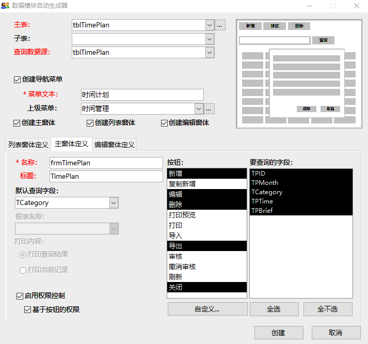Select 打印 in the button list

tap(207, 225)
